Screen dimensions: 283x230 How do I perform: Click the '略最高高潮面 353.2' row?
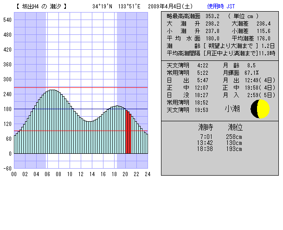(193, 16)
